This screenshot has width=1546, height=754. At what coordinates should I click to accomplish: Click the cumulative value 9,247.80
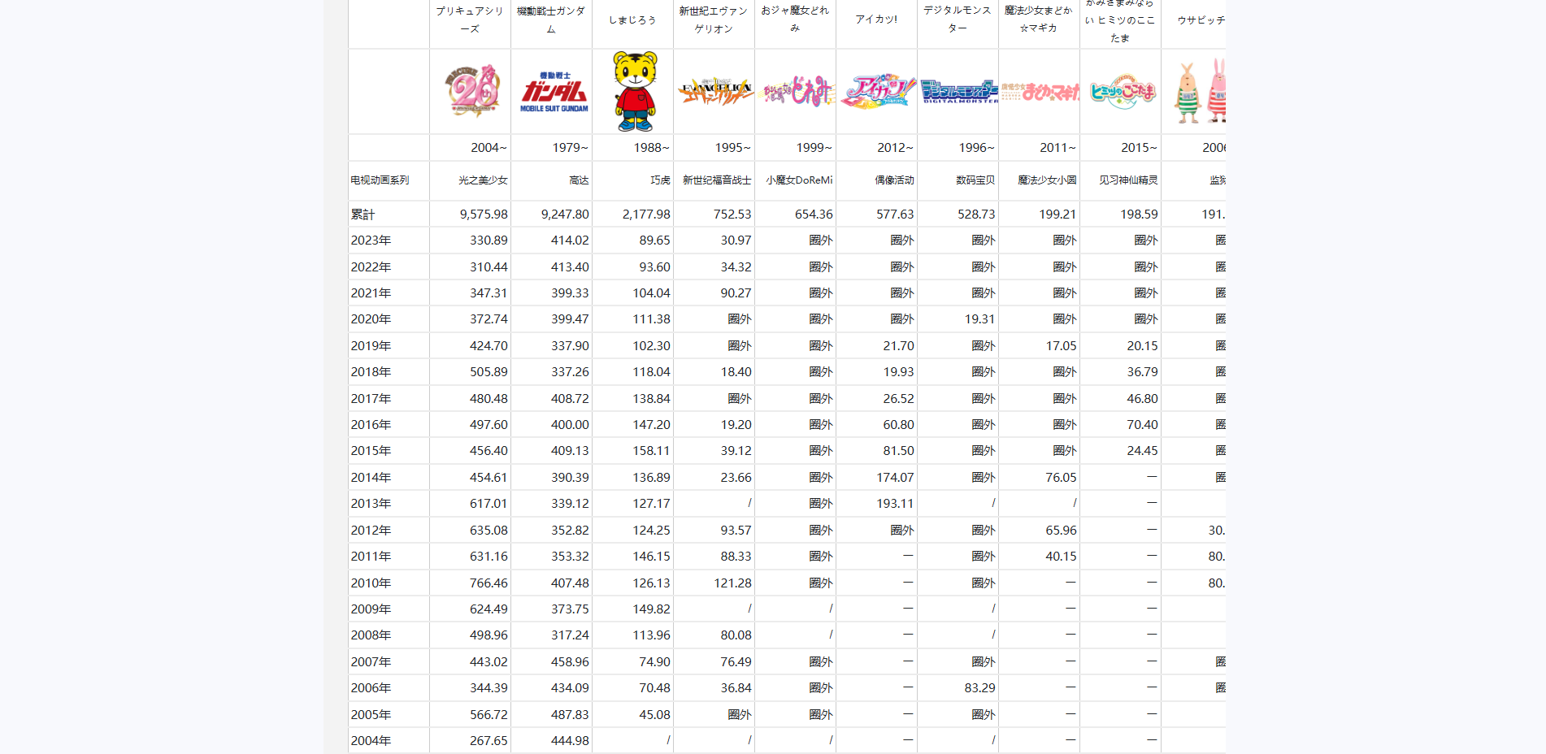click(565, 214)
